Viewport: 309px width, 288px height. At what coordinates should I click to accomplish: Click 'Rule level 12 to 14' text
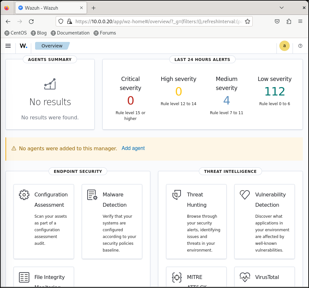coord(179,104)
